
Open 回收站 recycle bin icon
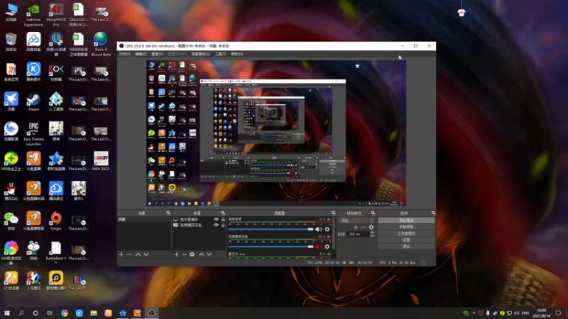[x=11, y=42]
